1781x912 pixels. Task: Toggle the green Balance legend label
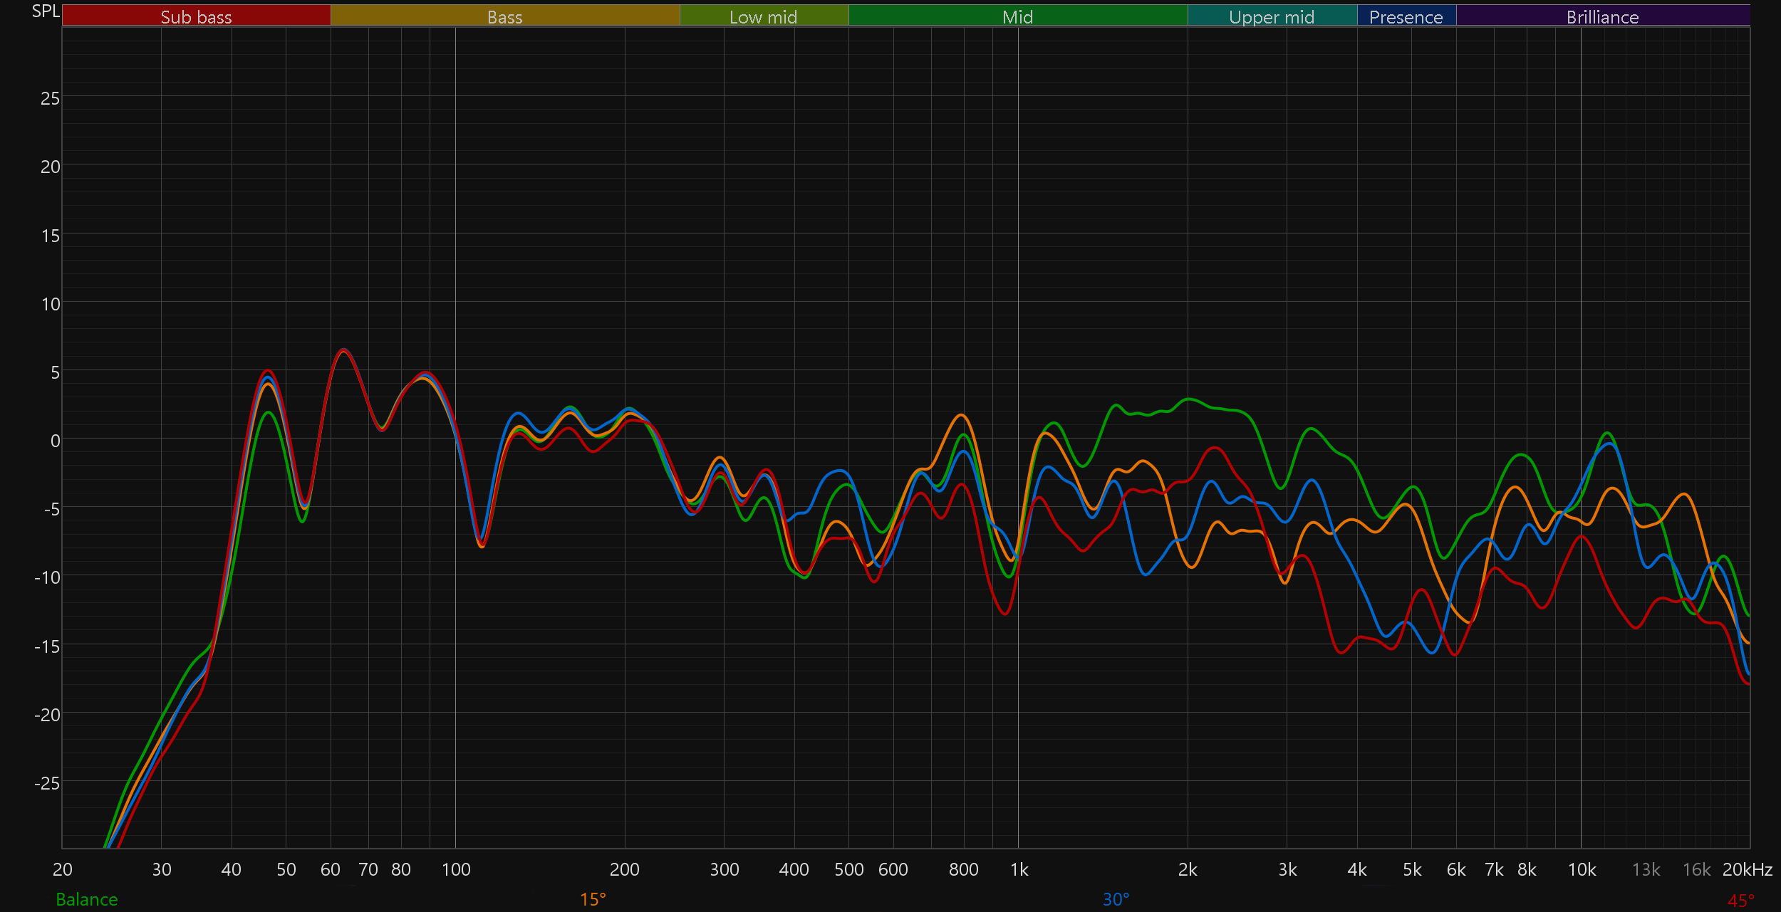coord(86,900)
